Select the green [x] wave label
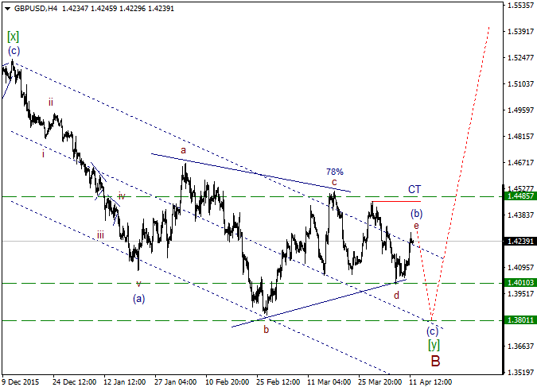537x391 pixels. point(13,37)
